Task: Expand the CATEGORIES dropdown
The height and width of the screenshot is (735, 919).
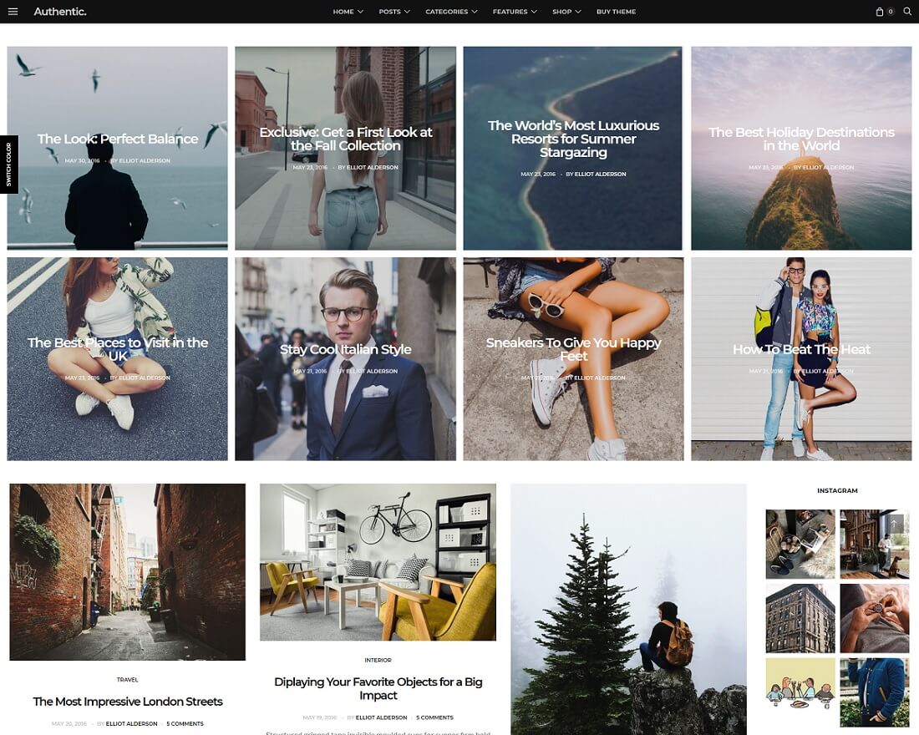Action: pyautogui.click(x=449, y=12)
